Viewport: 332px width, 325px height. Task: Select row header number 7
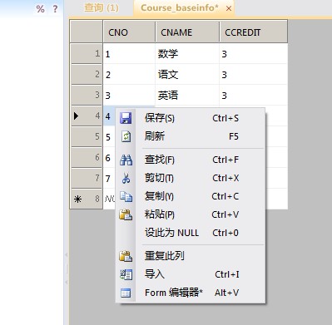(87, 178)
